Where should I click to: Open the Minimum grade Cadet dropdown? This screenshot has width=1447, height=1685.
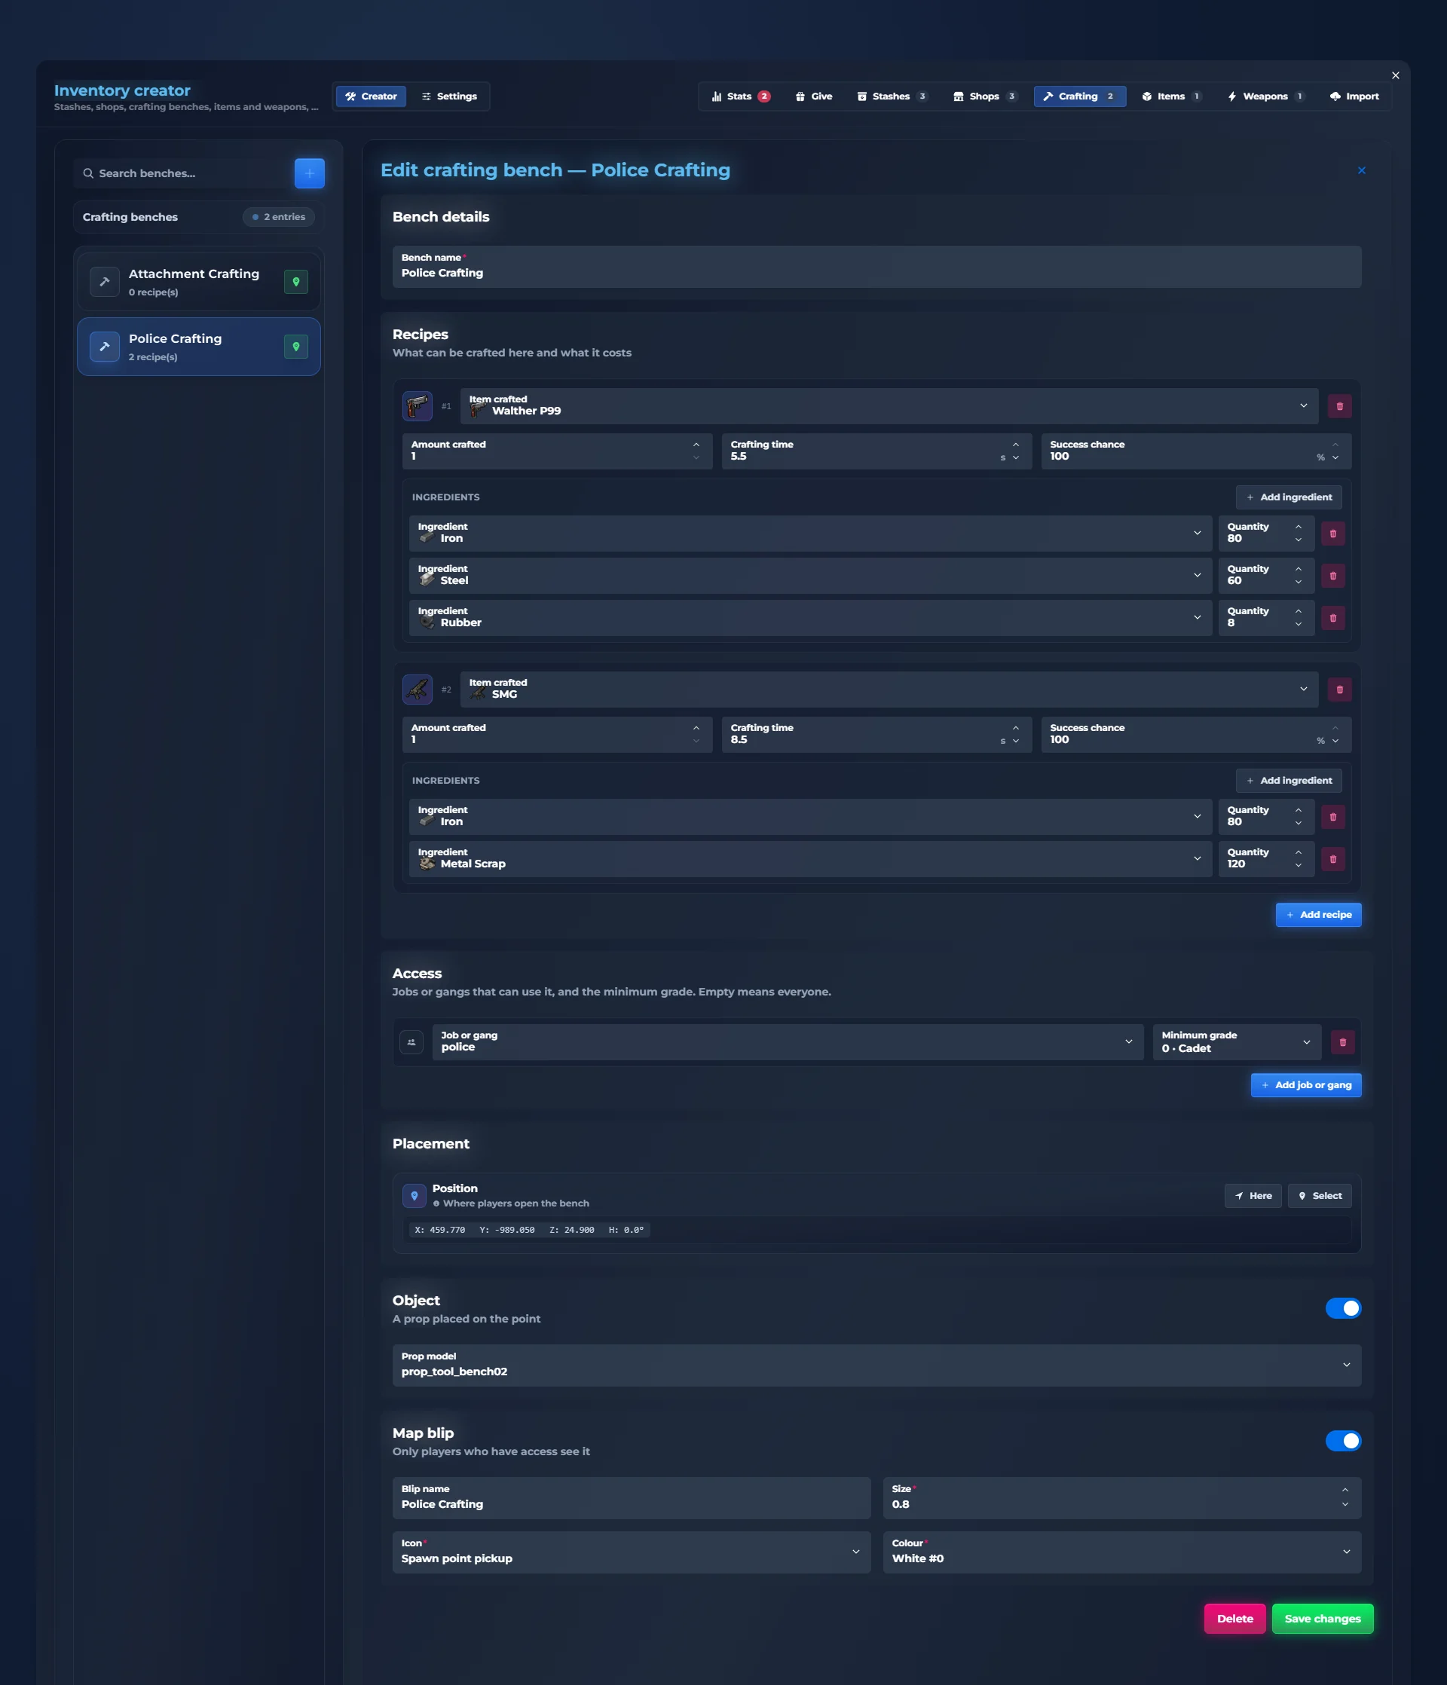pos(1237,1041)
